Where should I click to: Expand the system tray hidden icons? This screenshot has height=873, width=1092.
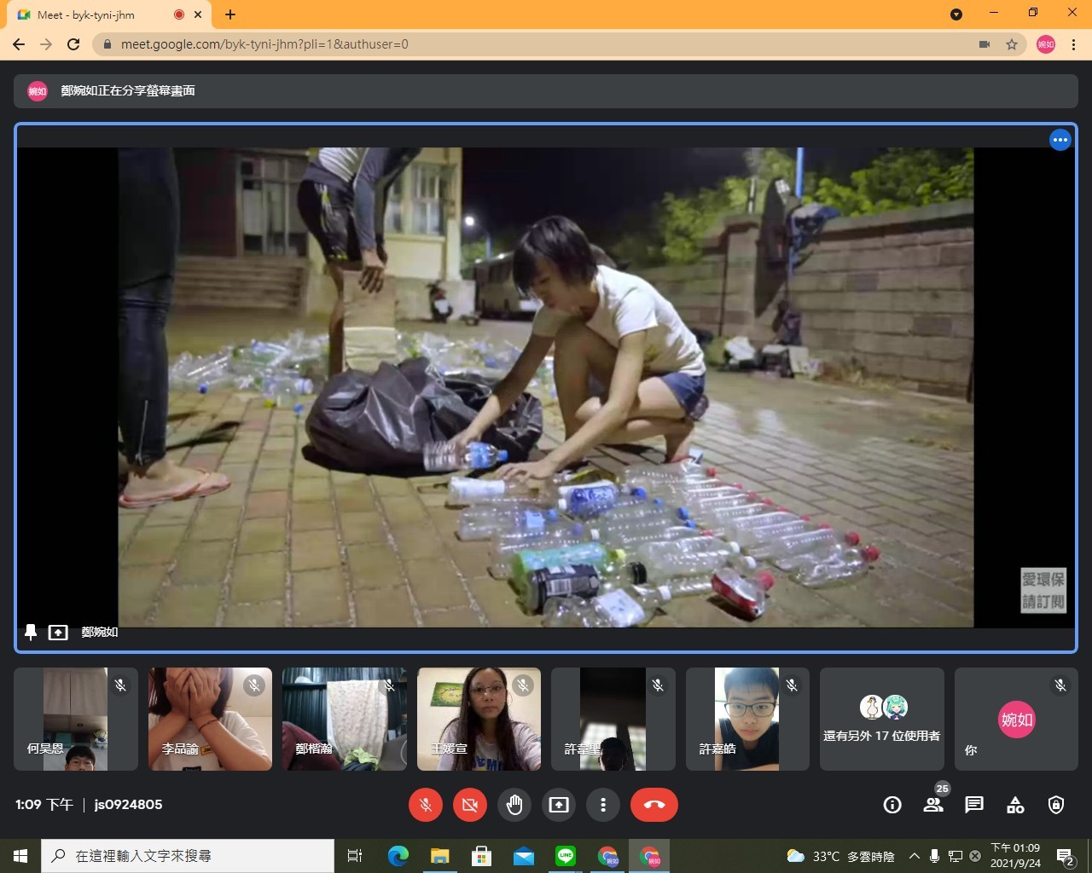point(914,856)
